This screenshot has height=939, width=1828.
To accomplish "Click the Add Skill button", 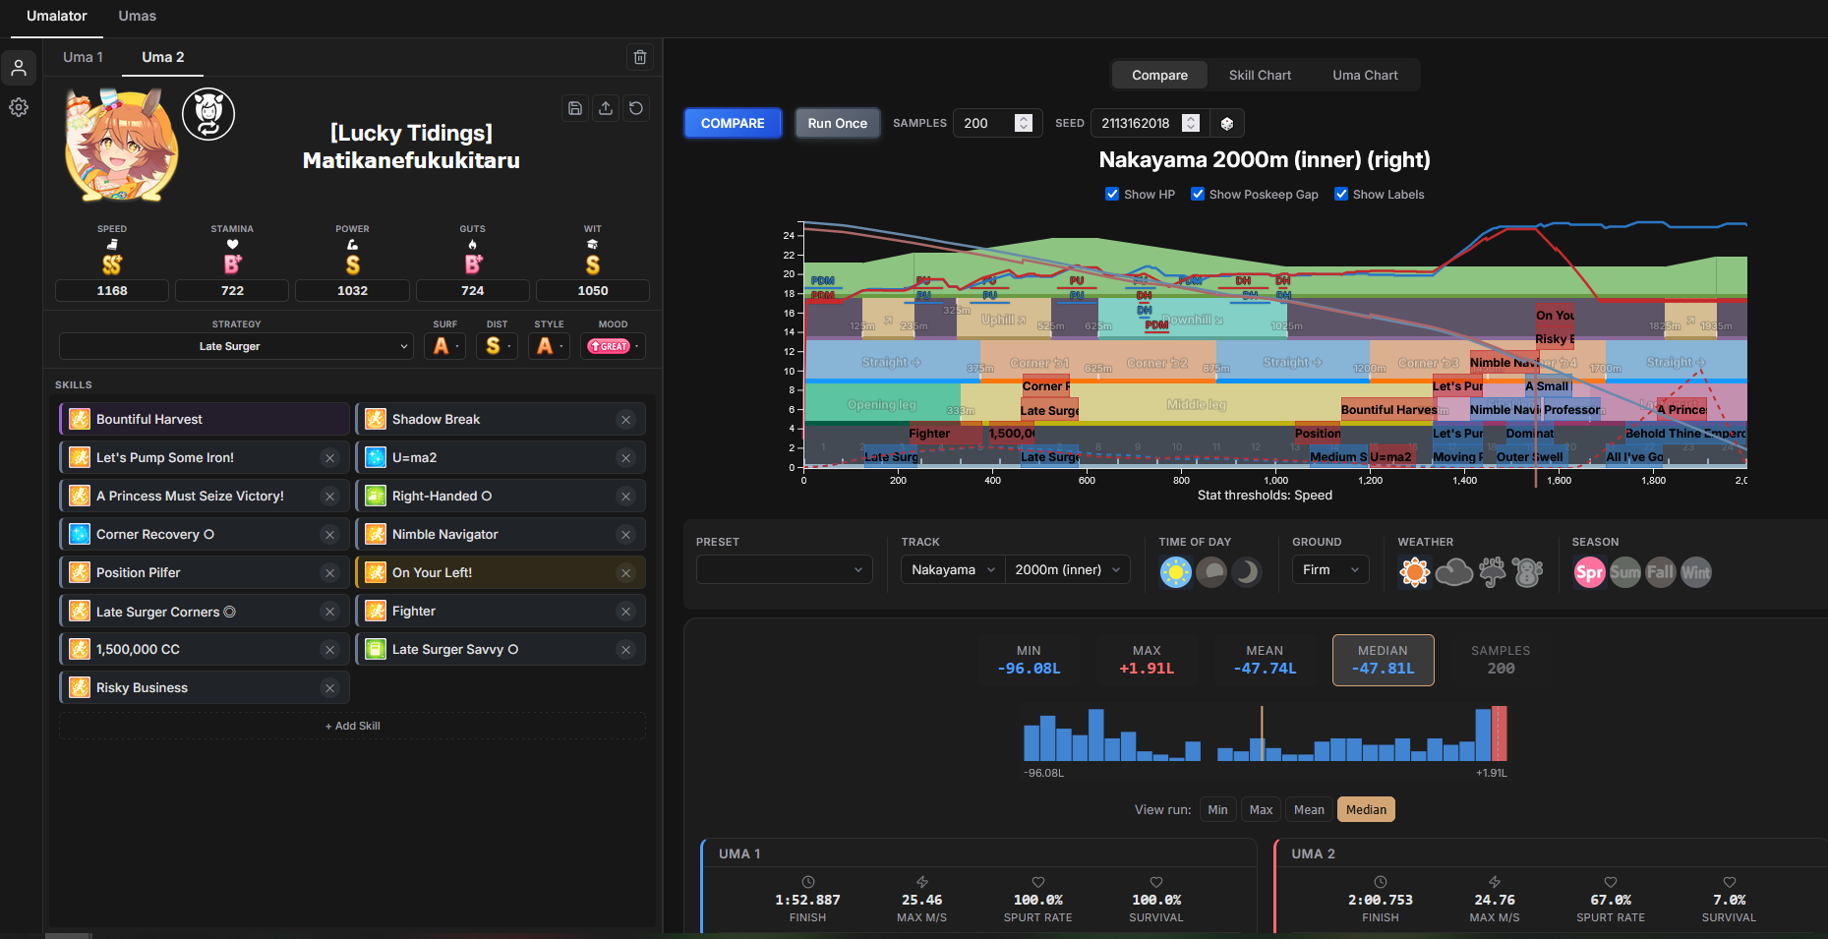I will 352,726.
